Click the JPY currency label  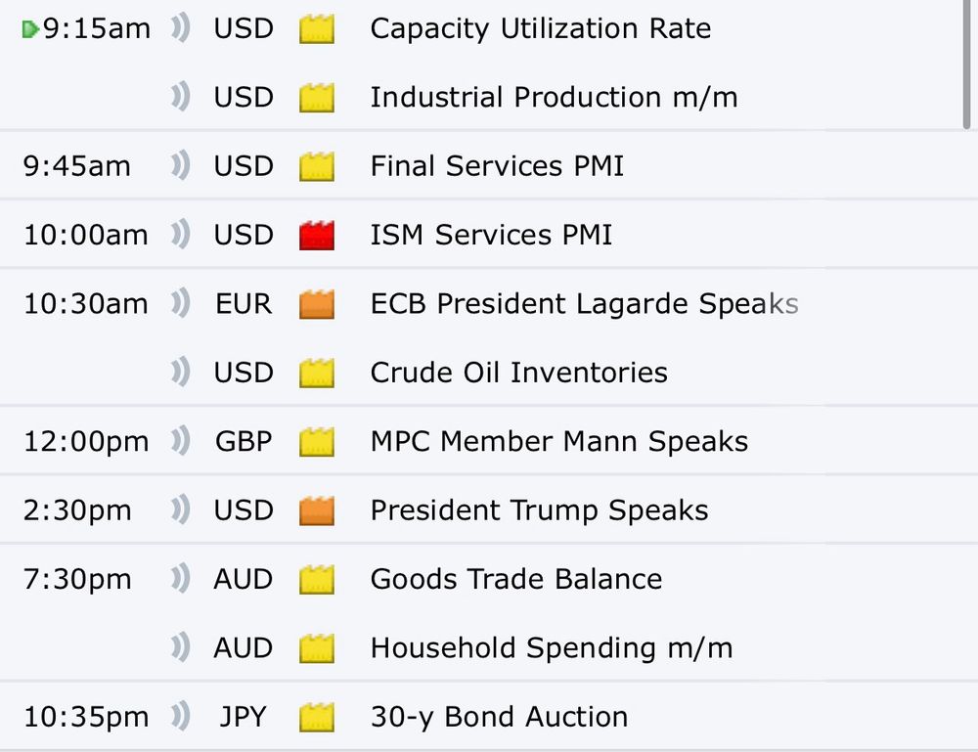click(243, 717)
